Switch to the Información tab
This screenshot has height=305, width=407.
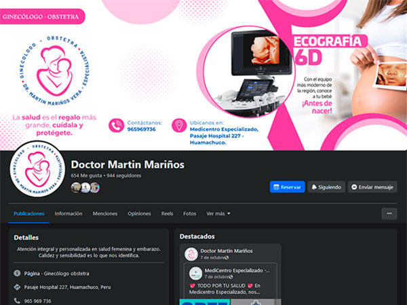pos(69,213)
